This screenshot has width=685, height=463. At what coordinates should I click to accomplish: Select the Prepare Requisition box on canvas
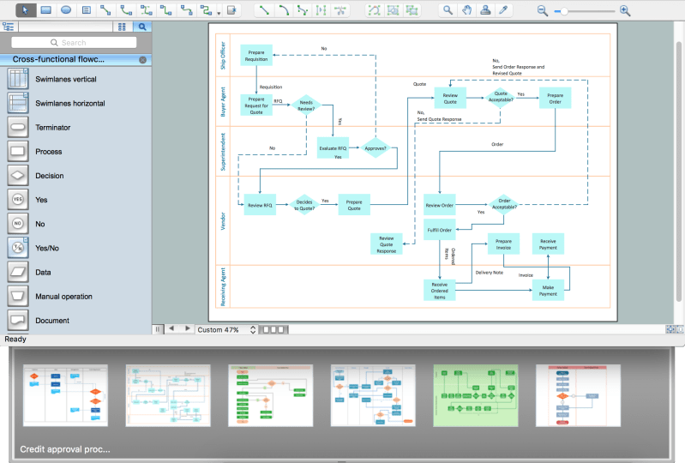[x=256, y=56]
